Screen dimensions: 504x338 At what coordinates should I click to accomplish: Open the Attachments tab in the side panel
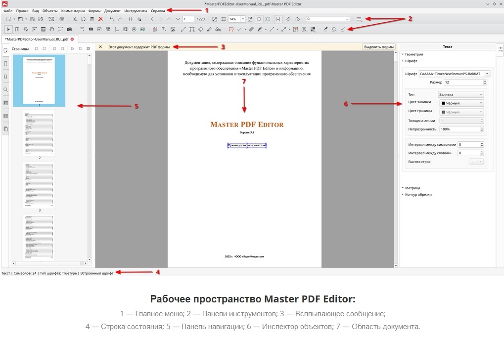pyautogui.click(x=5, y=77)
